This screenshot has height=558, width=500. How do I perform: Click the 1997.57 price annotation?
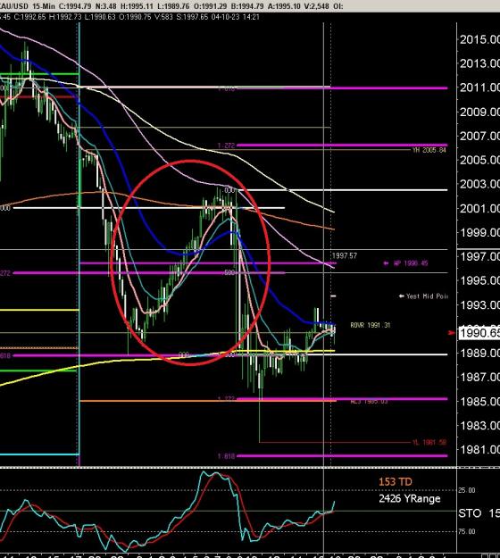[x=344, y=255]
